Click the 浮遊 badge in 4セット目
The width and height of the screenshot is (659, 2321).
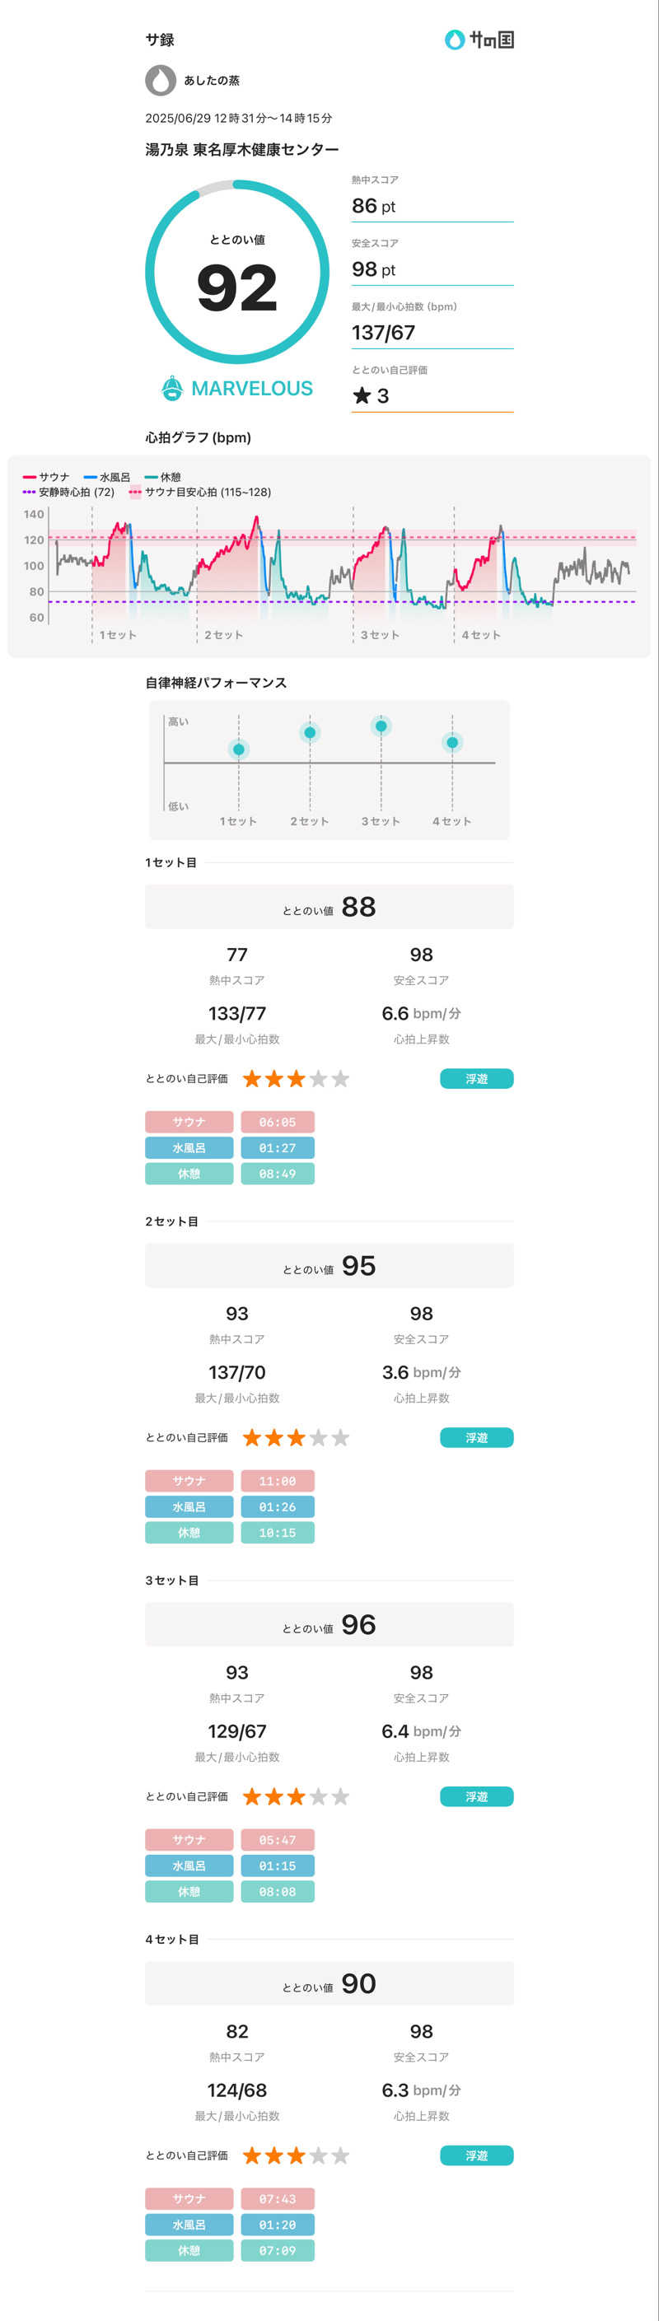[x=476, y=2155]
